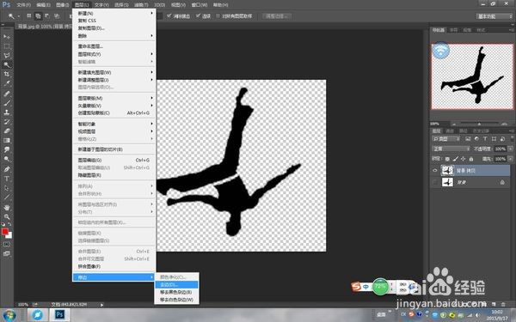Click the swap foreground/background colors arrow
This screenshot has height=322, width=516.
tap(9, 224)
